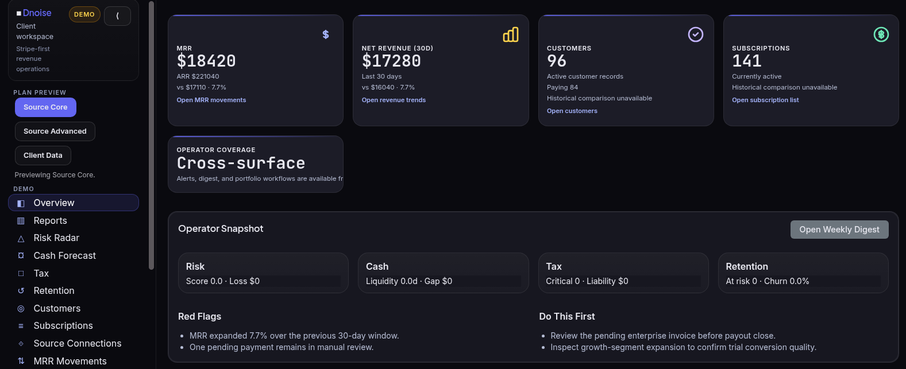Click the bar chart icon on Net Revenue card

click(x=511, y=34)
